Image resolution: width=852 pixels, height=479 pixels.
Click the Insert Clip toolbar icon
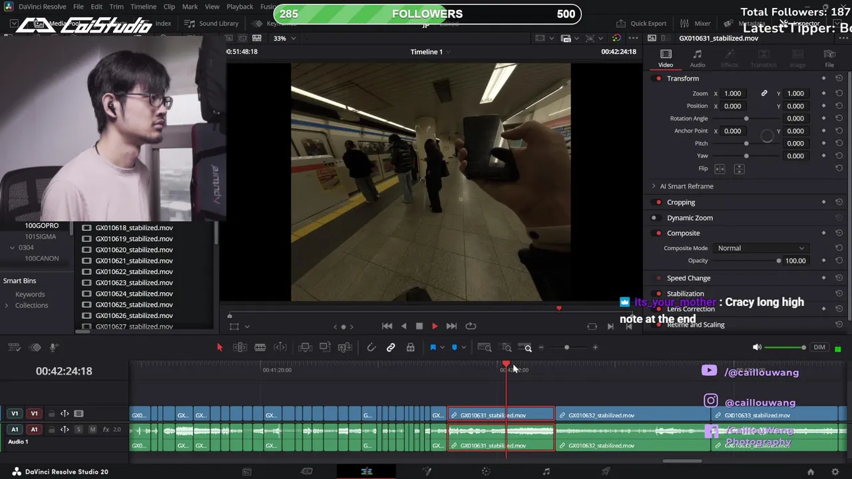tap(305, 347)
